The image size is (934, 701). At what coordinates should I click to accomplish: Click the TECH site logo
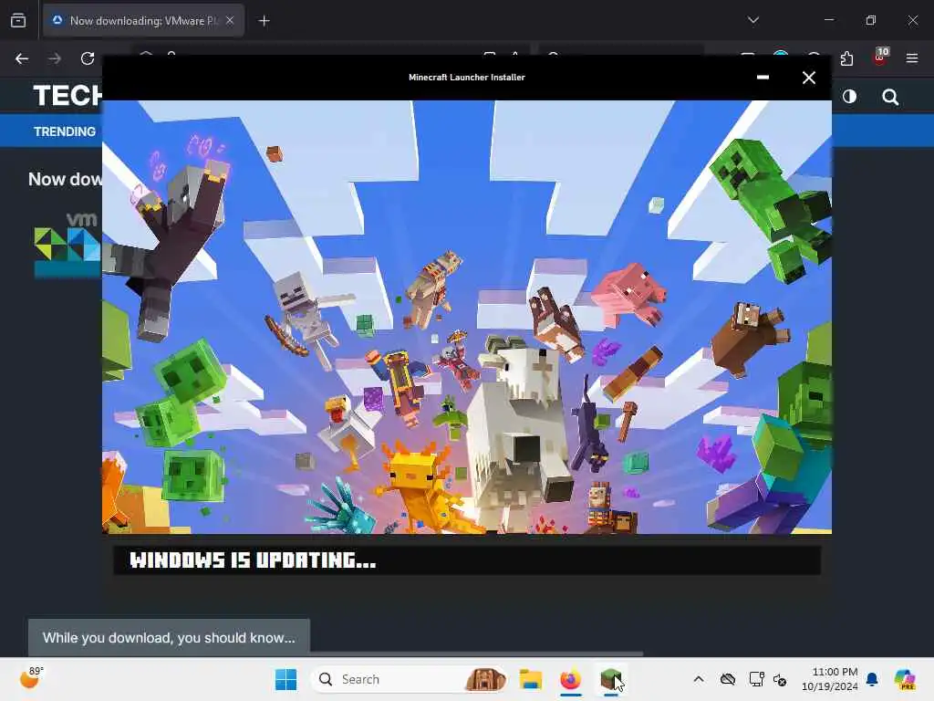[67, 95]
